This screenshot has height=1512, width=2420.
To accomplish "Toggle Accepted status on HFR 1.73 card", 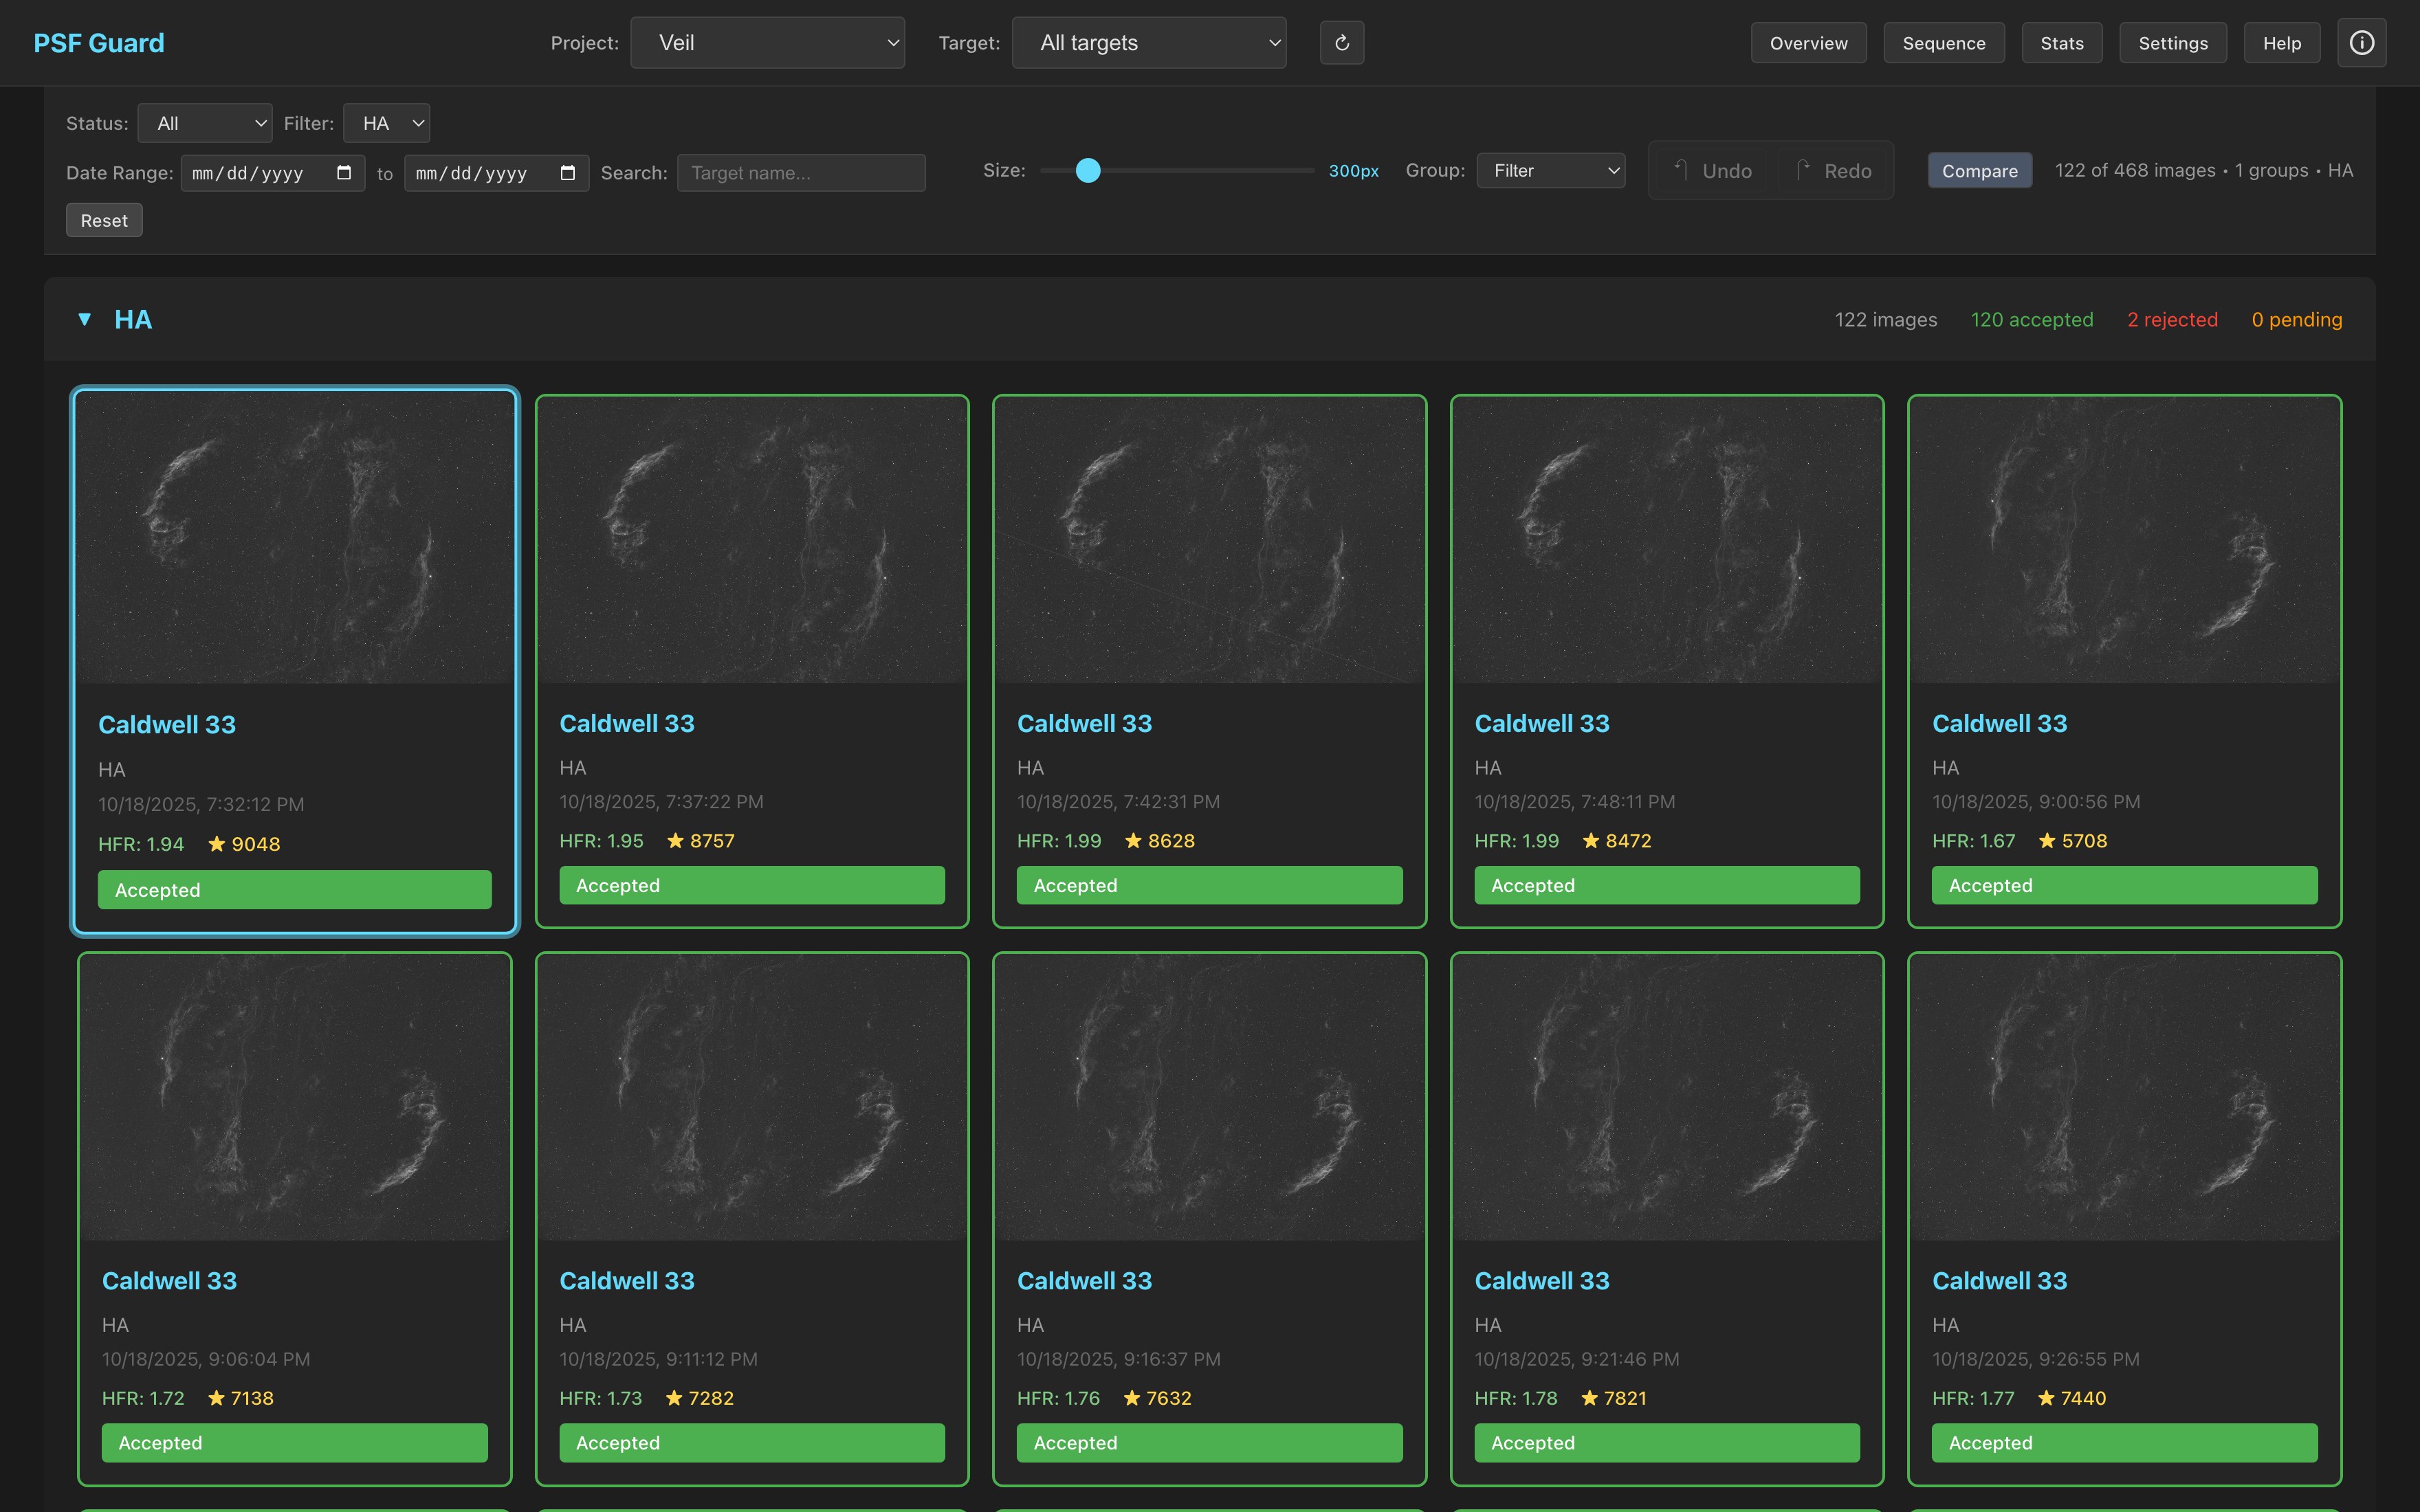I will point(752,1443).
